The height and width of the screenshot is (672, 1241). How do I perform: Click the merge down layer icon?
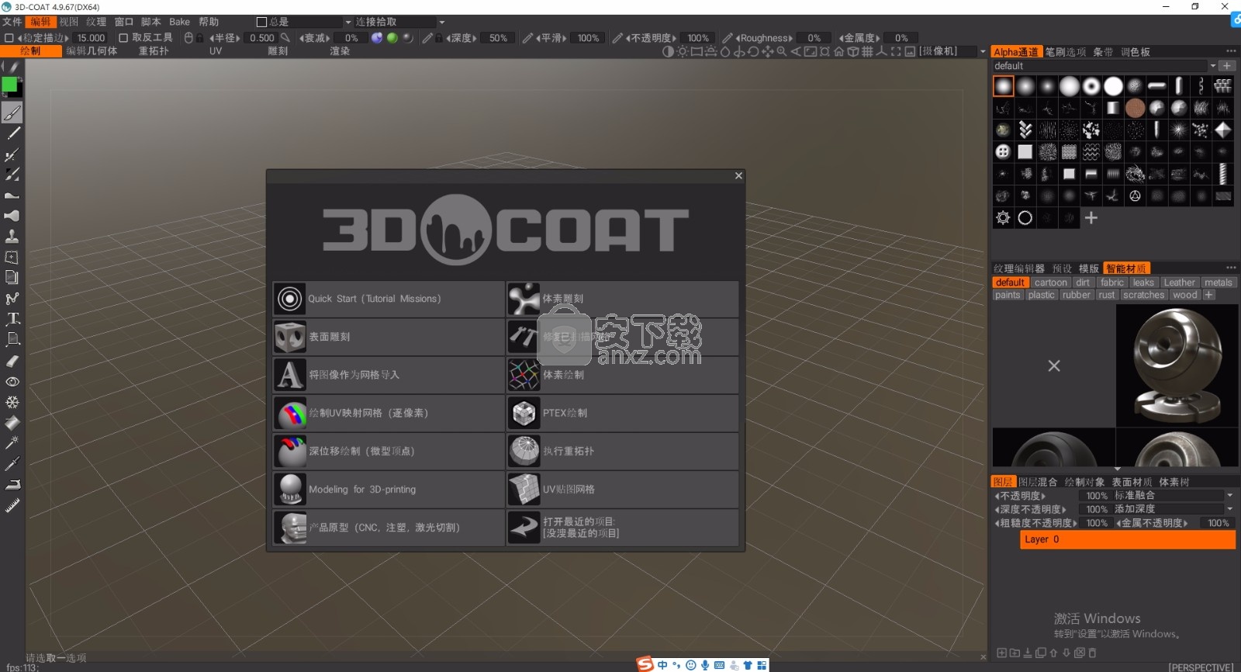point(1028,653)
